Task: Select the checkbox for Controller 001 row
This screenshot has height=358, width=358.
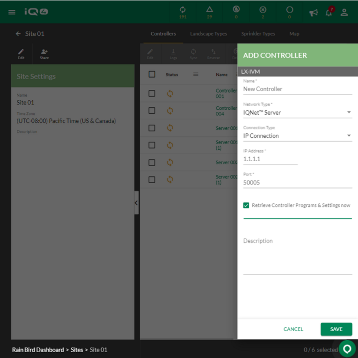Action: click(152, 93)
